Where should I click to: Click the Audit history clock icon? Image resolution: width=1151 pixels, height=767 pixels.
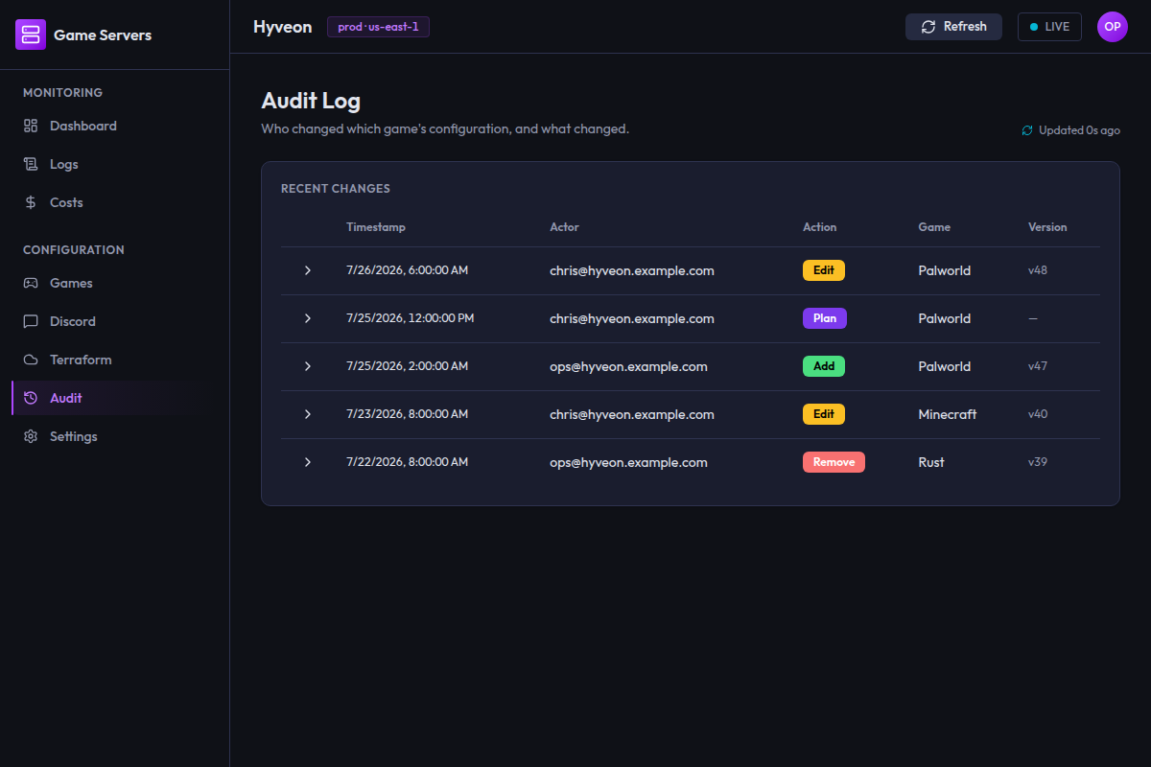click(31, 398)
